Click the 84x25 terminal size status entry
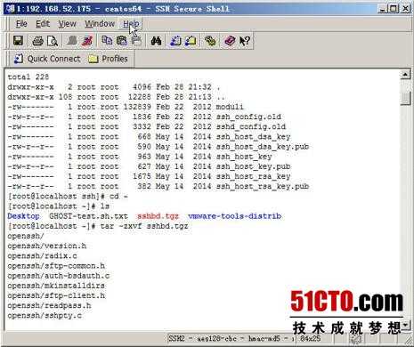Viewport: 414px width, 347px height. (x=310, y=338)
